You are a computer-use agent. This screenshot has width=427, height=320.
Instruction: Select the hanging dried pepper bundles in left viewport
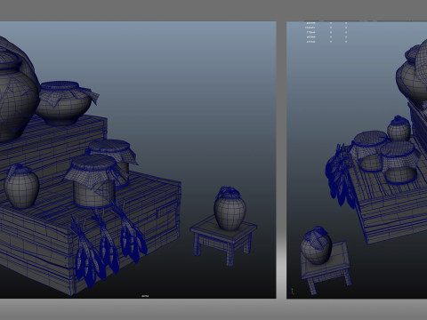(109, 244)
